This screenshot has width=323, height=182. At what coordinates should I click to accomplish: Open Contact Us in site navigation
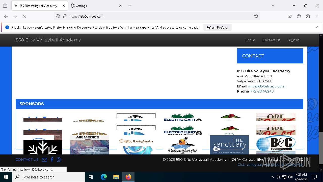(272, 40)
